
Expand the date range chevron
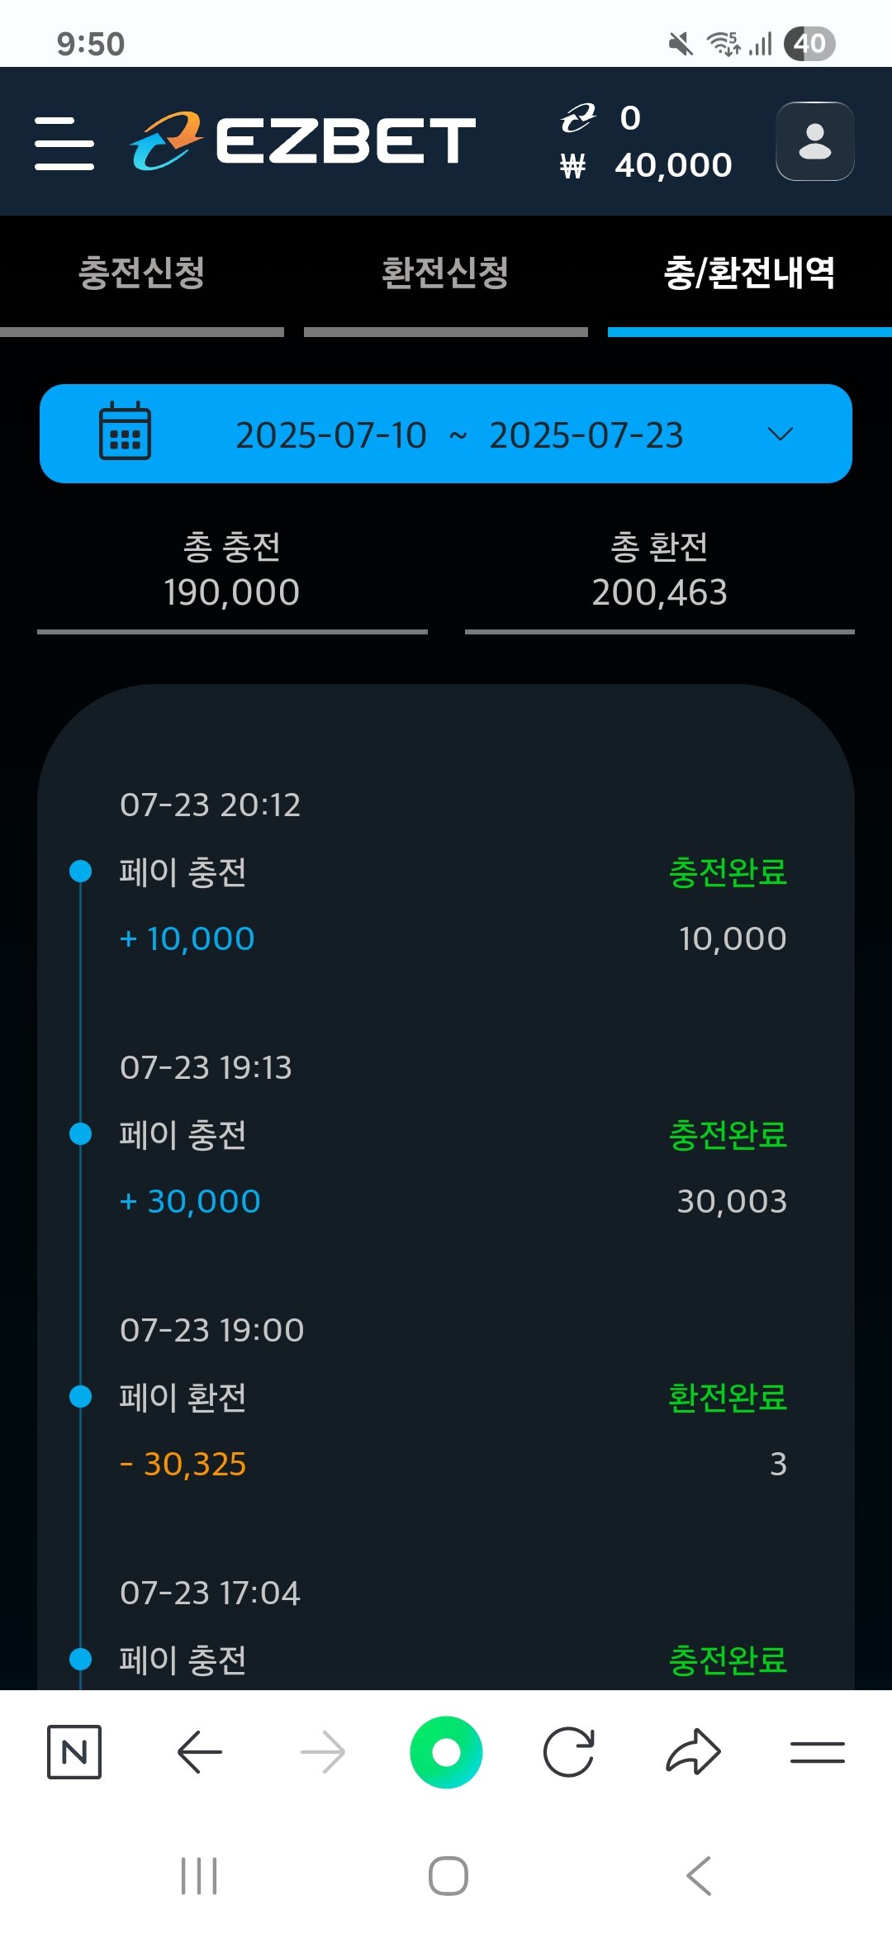point(780,434)
